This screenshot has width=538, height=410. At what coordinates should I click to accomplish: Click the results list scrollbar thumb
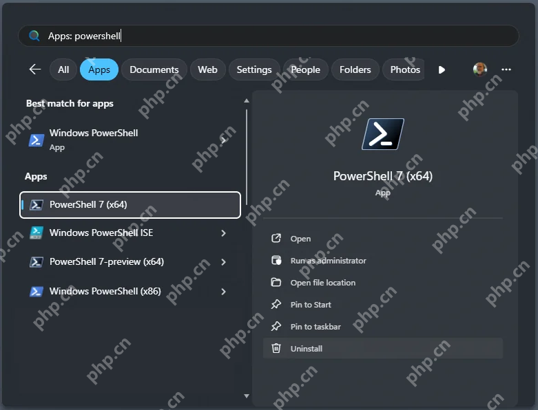247,158
